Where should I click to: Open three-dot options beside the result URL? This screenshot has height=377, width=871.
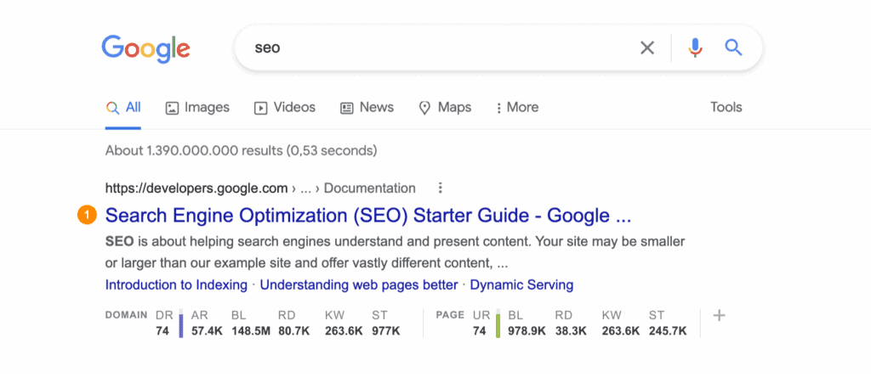pos(440,188)
